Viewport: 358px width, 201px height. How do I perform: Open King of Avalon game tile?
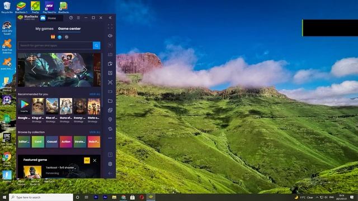click(x=38, y=106)
